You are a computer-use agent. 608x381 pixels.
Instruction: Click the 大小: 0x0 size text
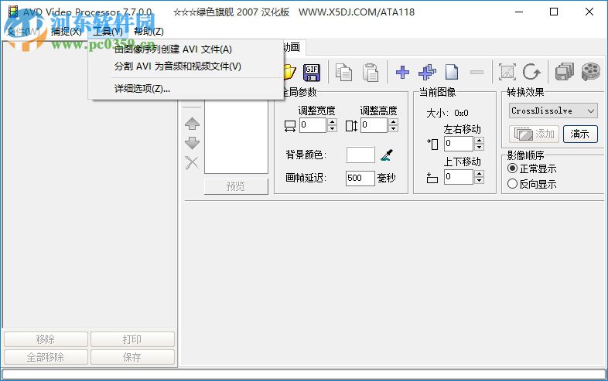tap(447, 113)
